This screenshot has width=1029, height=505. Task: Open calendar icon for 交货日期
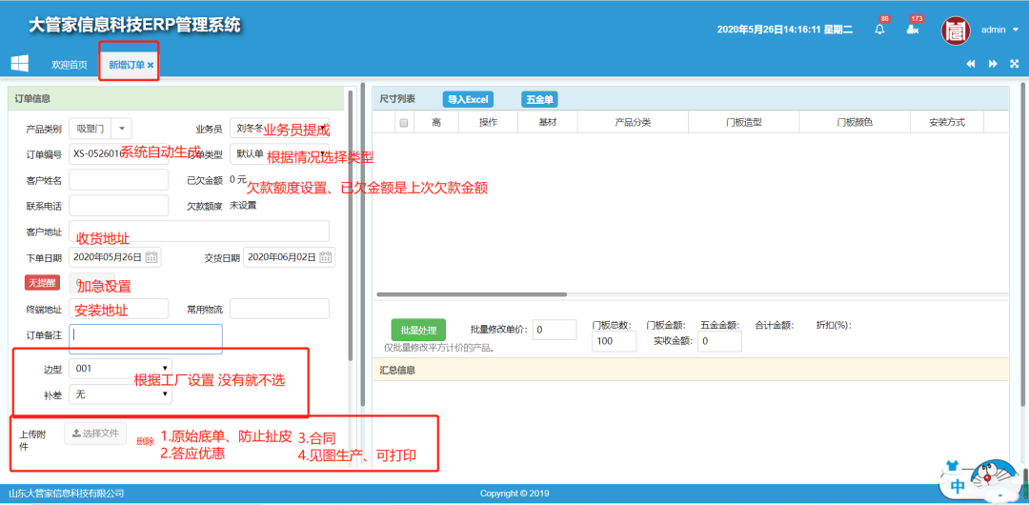[326, 257]
